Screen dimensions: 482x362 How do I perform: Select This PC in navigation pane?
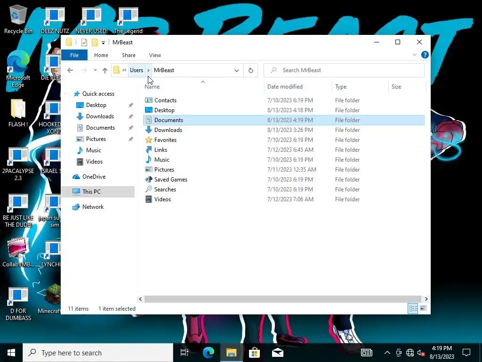pyautogui.click(x=98, y=191)
